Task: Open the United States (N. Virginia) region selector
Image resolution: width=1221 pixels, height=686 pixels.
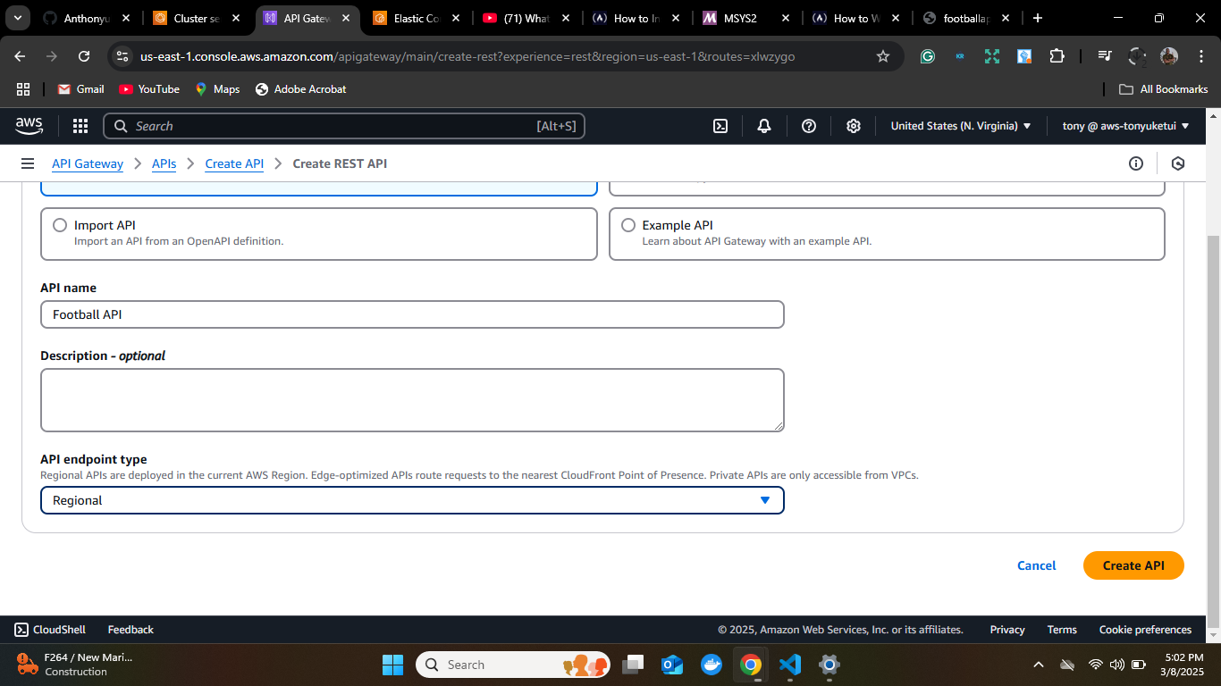Action: [961, 126]
